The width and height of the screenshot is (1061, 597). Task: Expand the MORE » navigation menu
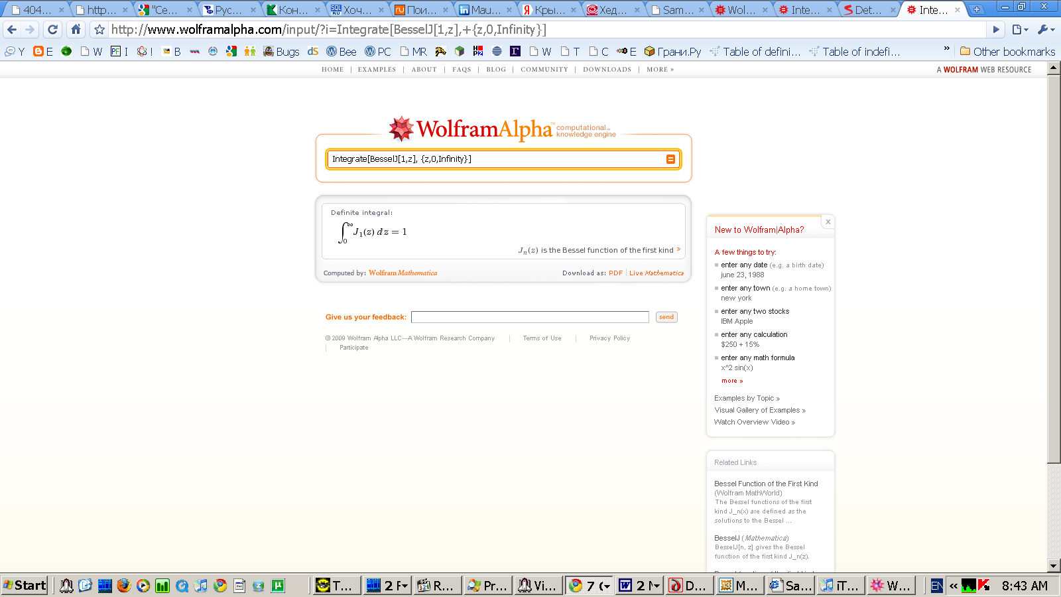(660, 70)
